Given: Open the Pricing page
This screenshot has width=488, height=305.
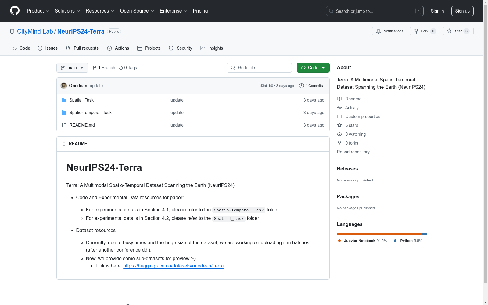Looking at the screenshot, I should [x=200, y=11].
